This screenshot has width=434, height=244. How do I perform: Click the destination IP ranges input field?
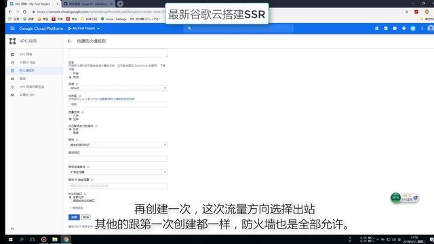click(x=118, y=186)
